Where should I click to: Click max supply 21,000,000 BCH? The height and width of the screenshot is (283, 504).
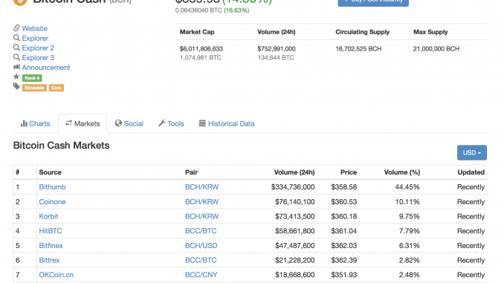point(436,49)
